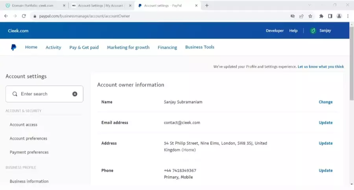354x190 pixels.
Task: Open Payment preferences settings
Action: click(x=29, y=152)
